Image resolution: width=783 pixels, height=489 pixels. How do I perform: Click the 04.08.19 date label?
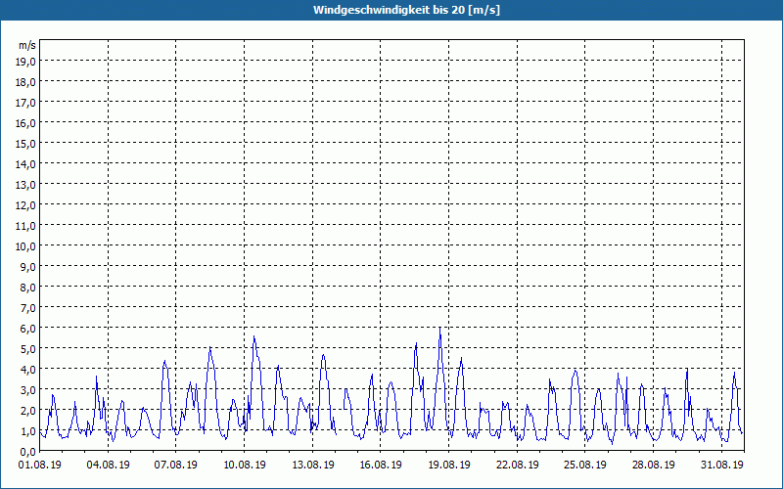click(x=108, y=465)
